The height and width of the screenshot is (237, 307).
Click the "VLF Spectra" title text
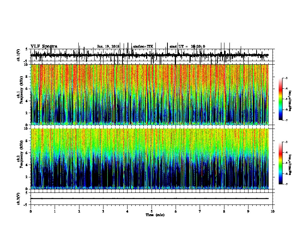pyautogui.click(x=44, y=46)
